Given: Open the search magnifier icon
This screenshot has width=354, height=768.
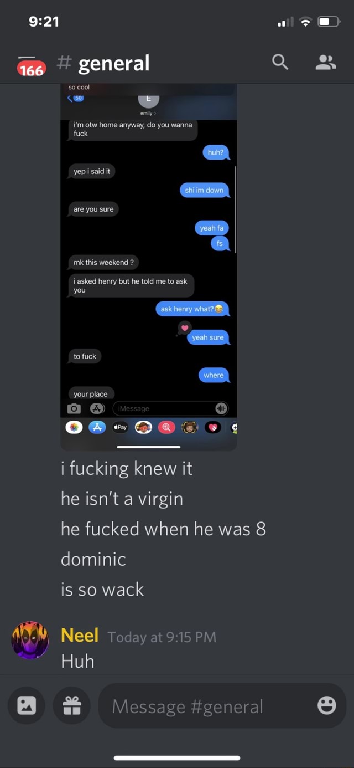Looking at the screenshot, I should pos(280,63).
